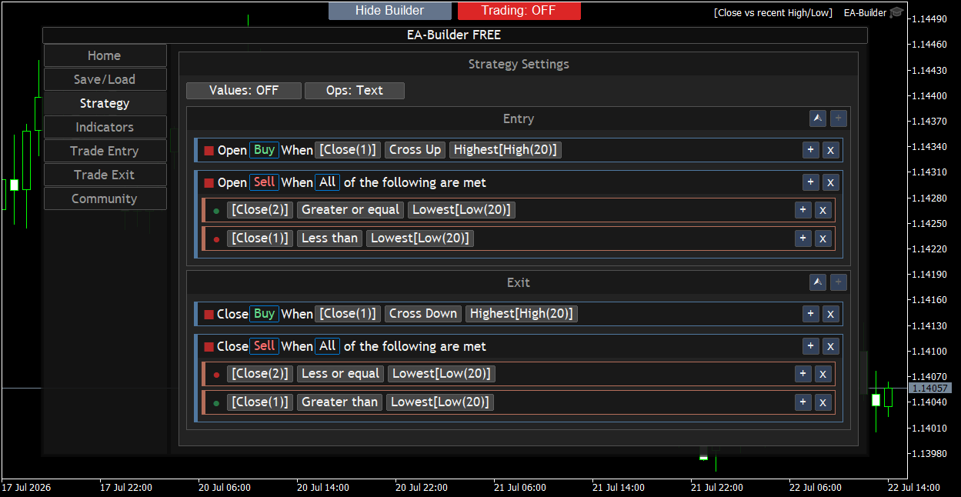961x497 pixels.
Task: Click Hide Builder button
Action: (389, 11)
